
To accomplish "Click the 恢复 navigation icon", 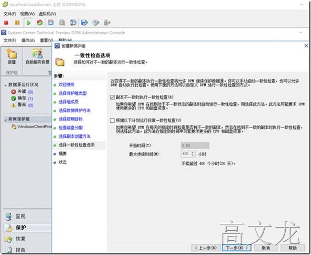I will (x=8, y=239).
